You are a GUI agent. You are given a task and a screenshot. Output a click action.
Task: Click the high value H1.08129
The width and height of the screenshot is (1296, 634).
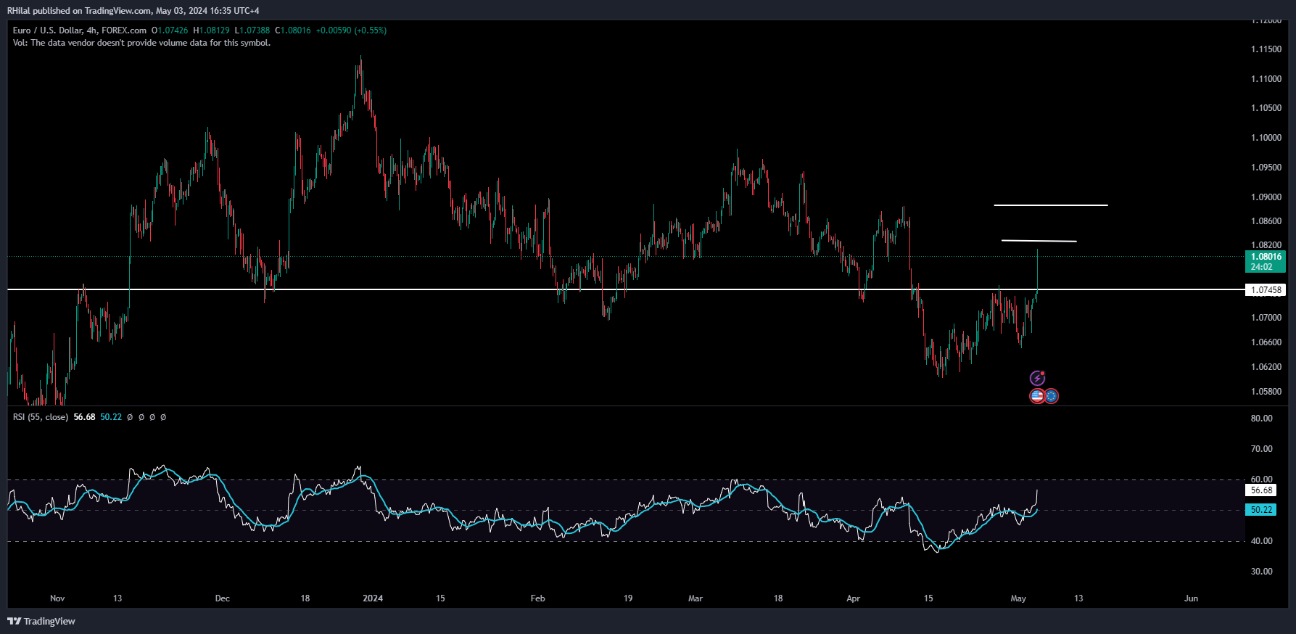[x=211, y=30]
